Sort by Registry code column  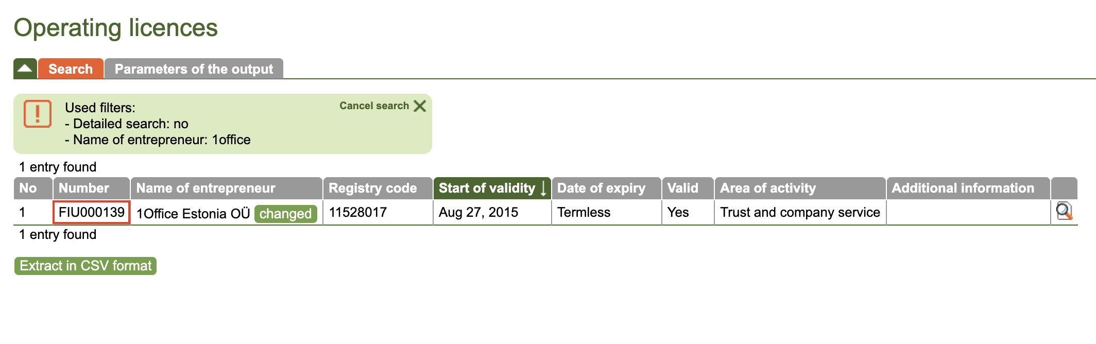tap(373, 188)
